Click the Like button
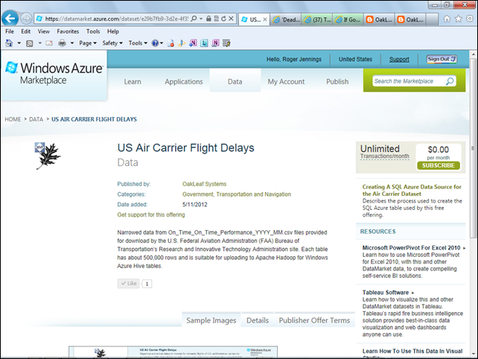Viewport: 478px width, 359px height. click(129, 283)
